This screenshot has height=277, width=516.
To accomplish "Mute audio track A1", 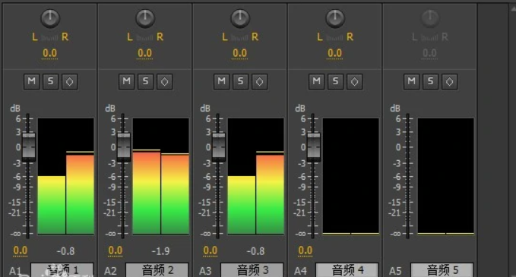I will [x=32, y=81].
